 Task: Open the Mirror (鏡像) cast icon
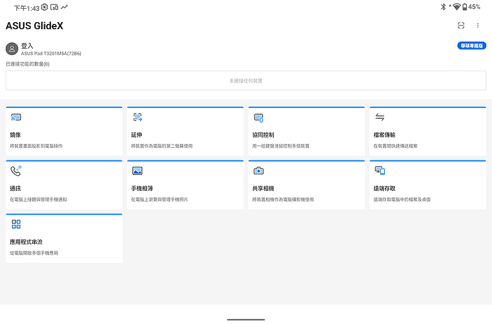16,117
